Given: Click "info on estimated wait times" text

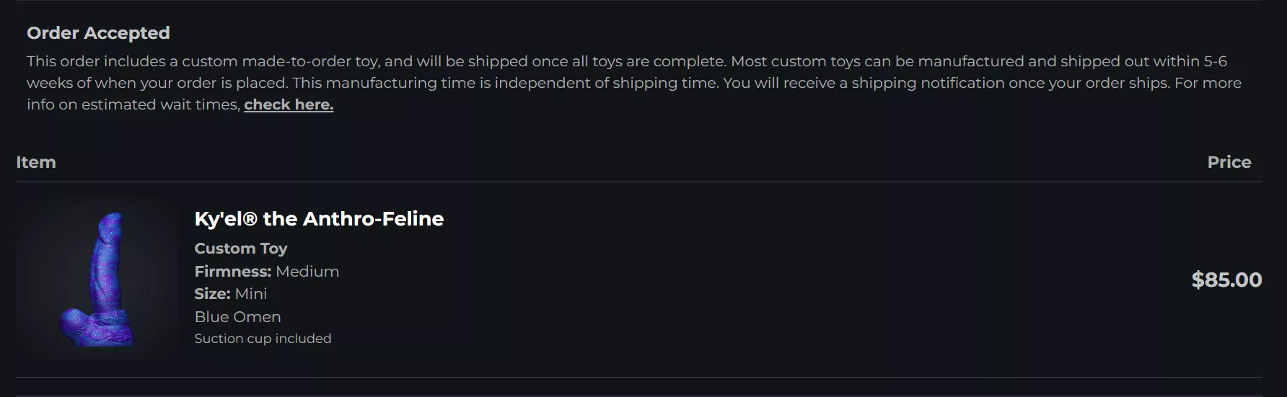Looking at the screenshot, I should pyautogui.click(x=133, y=104).
